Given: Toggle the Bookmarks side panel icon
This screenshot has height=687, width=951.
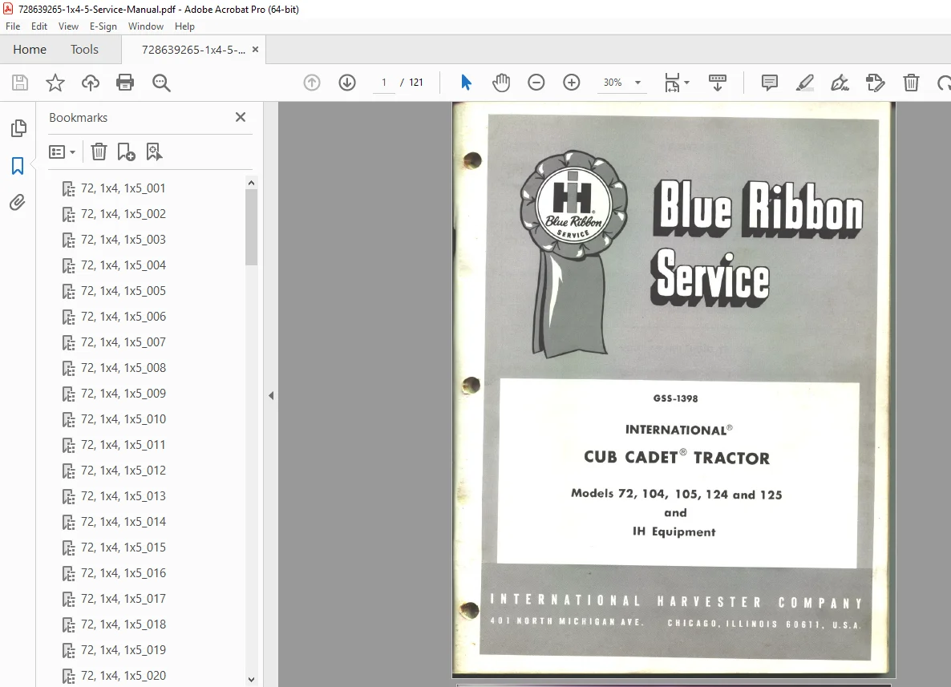Looking at the screenshot, I should (x=18, y=165).
